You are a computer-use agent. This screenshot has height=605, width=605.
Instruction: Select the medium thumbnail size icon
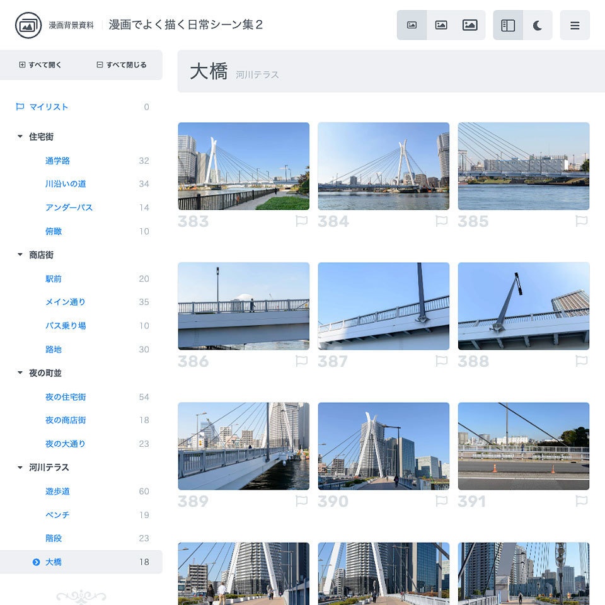point(441,25)
